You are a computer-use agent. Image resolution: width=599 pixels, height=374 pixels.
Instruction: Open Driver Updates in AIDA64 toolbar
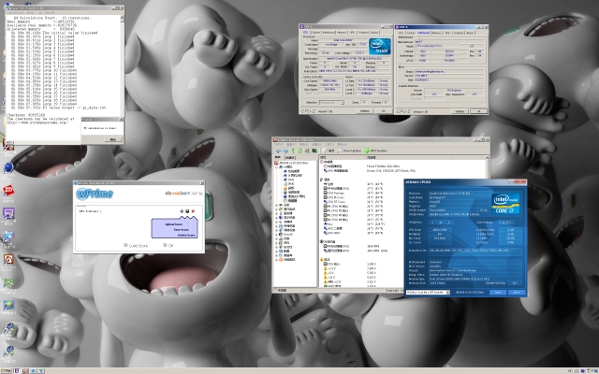pyautogui.click(x=349, y=151)
